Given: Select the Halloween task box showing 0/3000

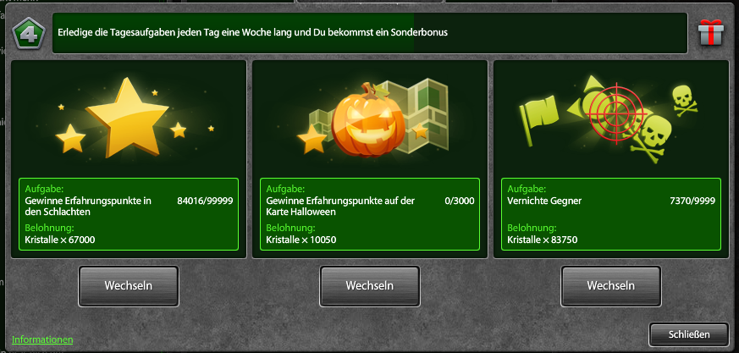Looking at the screenshot, I should pos(370,214).
